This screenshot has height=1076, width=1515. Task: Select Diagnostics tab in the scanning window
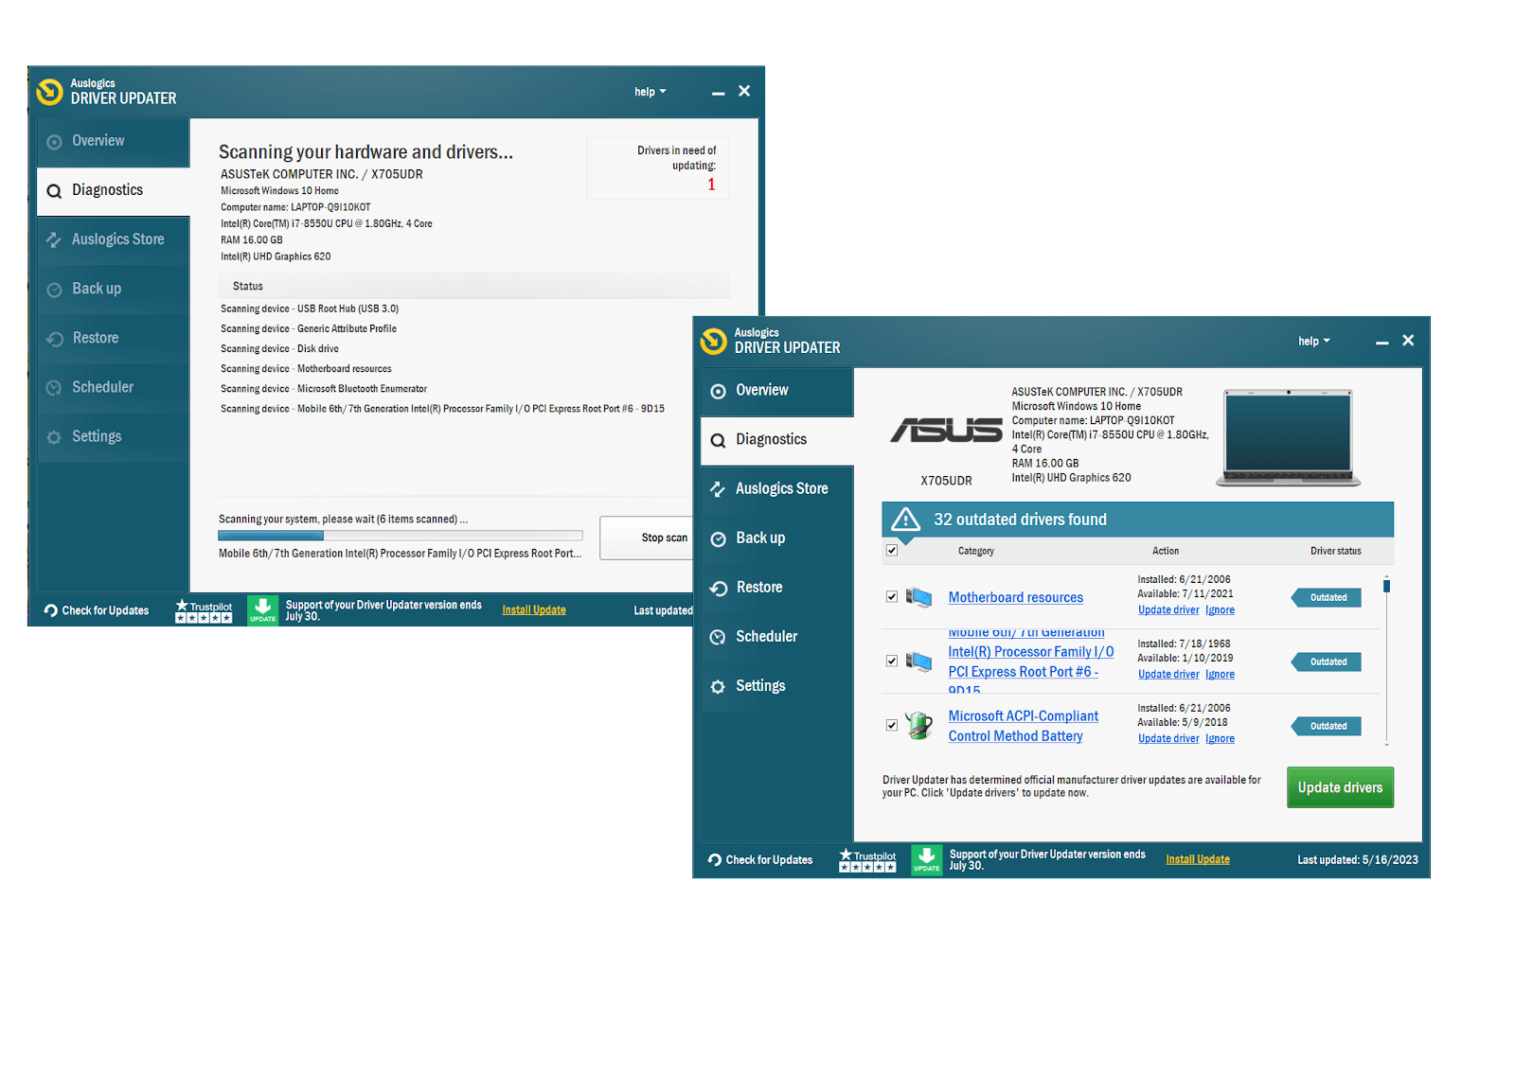click(x=114, y=191)
